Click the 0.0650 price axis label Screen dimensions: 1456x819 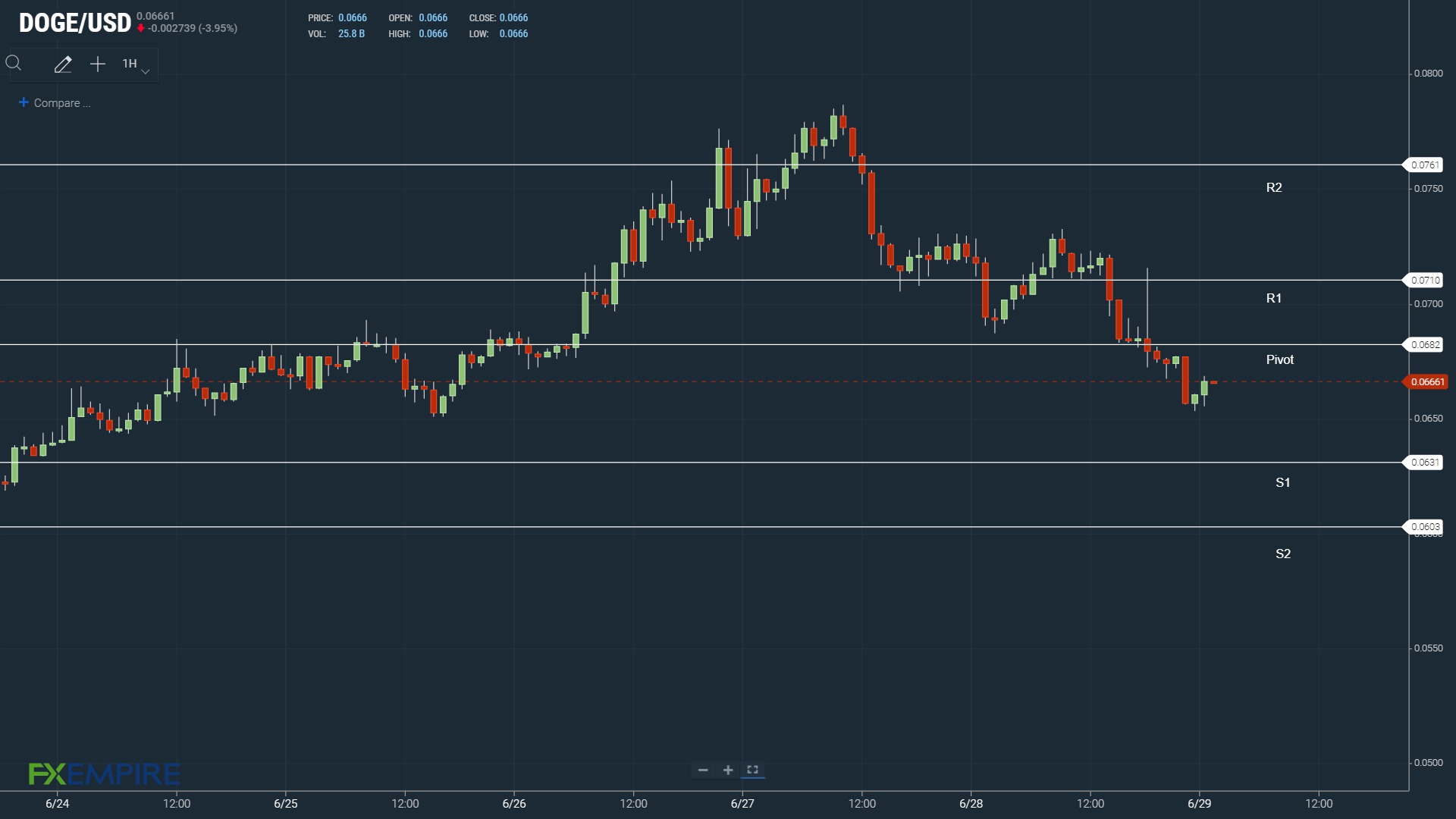pyautogui.click(x=1429, y=419)
